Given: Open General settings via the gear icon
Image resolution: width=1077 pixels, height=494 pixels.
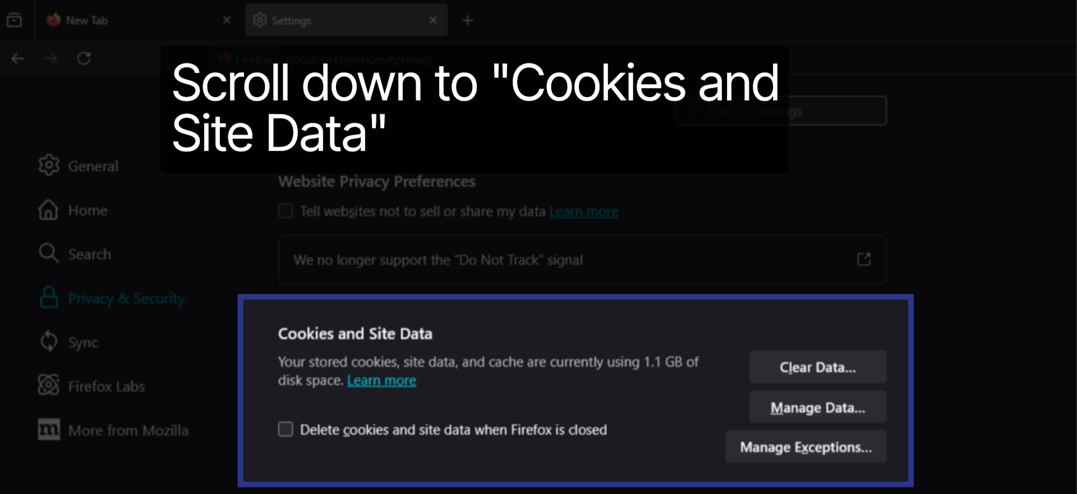Looking at the screenshot, I should 49,165.
